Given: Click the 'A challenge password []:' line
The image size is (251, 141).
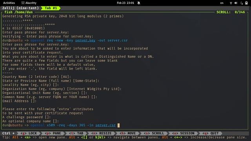Looking at the screenshot, I should [x=26, y=117].
